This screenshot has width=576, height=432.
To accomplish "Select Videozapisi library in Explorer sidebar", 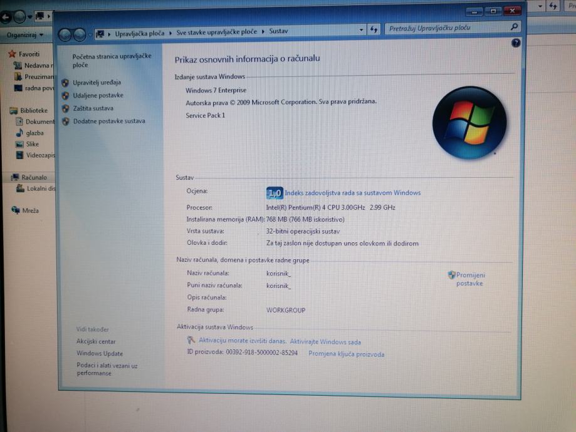I will [40, 155].
